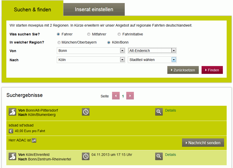The width and height of the screenshot is (233, 168).
Task: Click the clock icon in first result
Action: coord(86,112)
